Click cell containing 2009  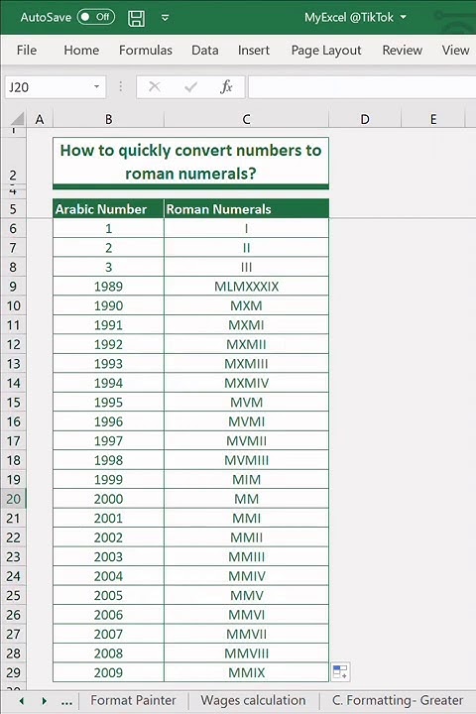point(108,672)
